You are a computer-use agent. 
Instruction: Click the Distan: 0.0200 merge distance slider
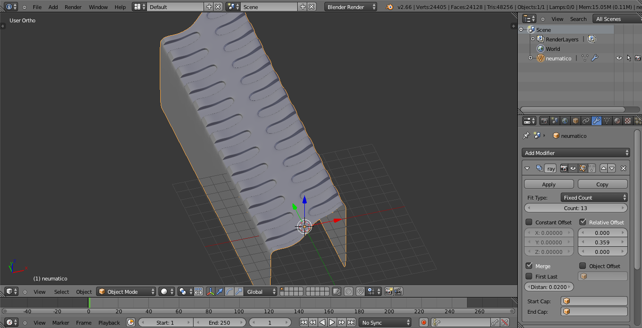[549, 287]
